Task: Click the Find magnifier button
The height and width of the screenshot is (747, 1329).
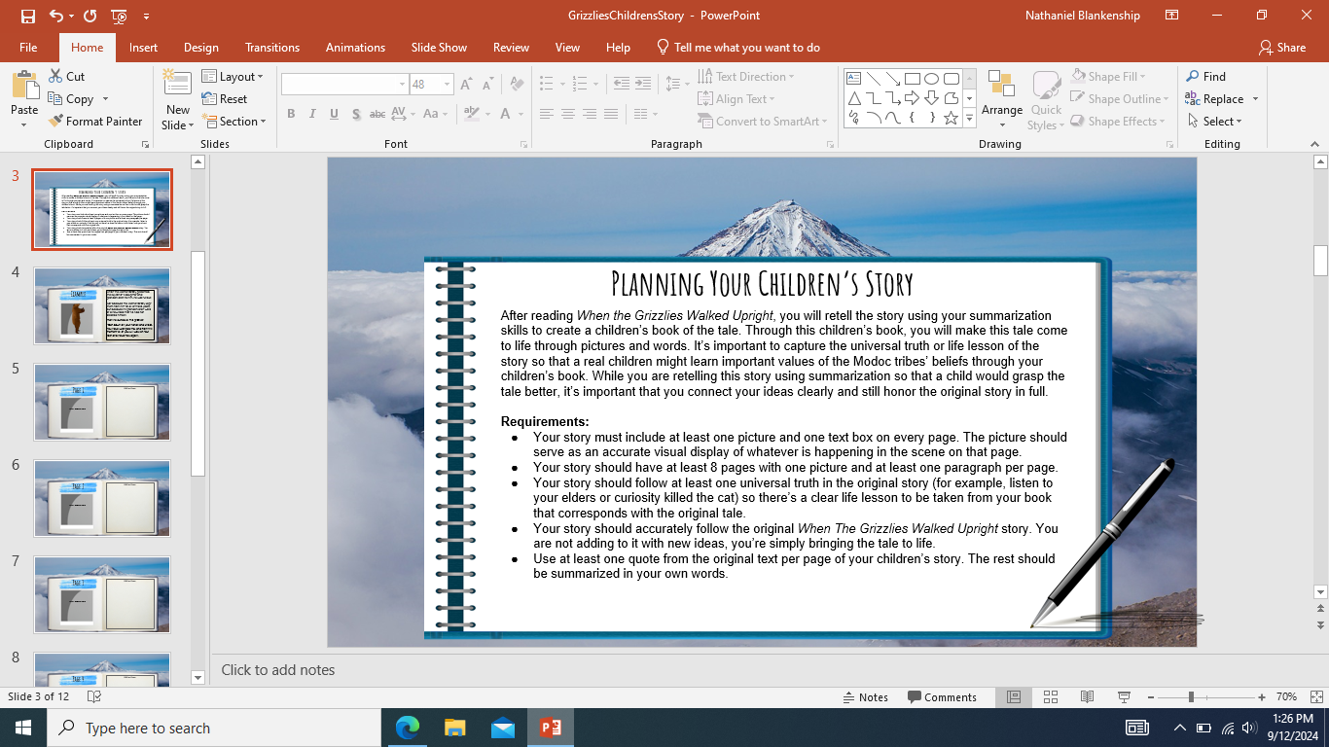Action: 1205,76
